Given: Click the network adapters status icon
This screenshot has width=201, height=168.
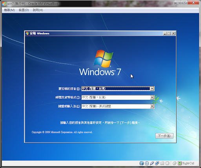Looking at the screenshot, I should pos(157,163).
